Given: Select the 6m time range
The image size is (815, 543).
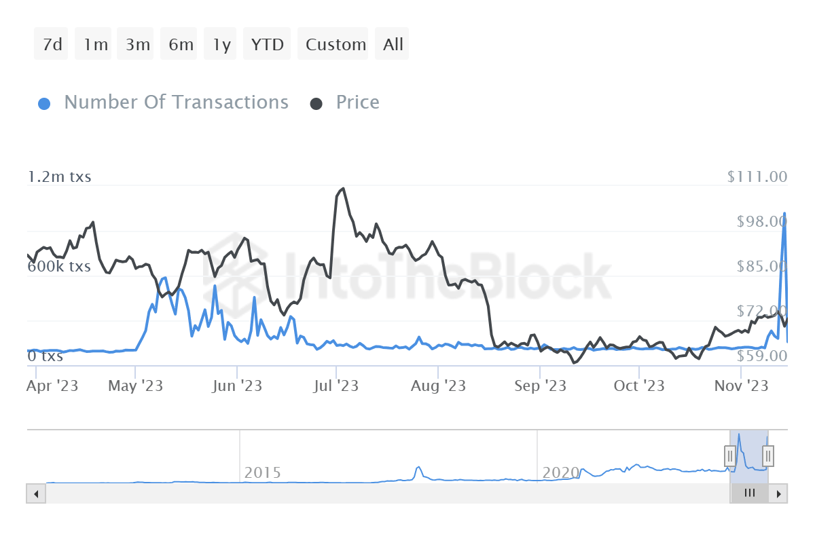Looking at the screenshot, I should (178, 43).
